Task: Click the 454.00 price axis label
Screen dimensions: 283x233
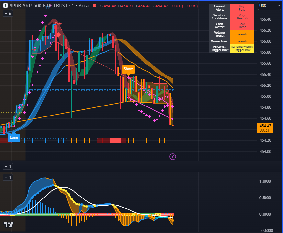Action: (x=265, y=151)
